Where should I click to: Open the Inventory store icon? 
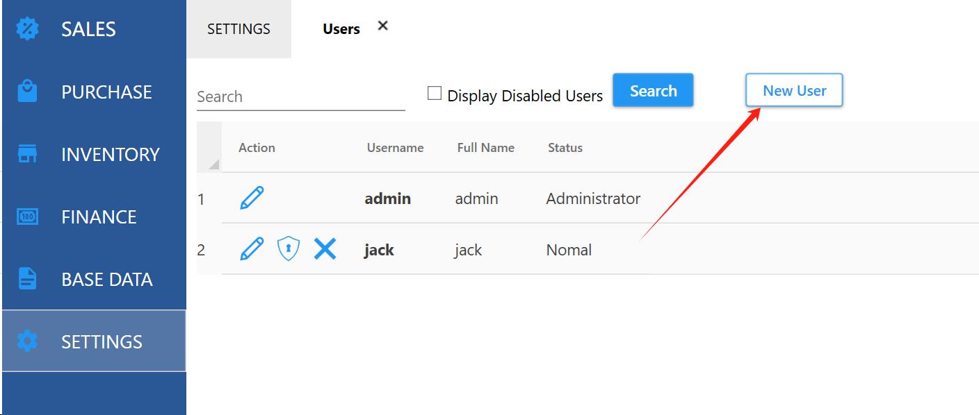coord(27,154)
